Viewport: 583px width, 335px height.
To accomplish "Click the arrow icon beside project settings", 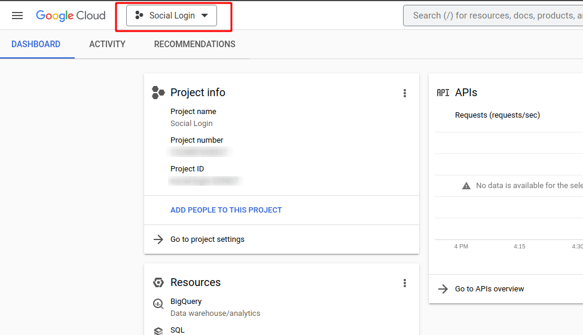I will (x=158, y=239).
